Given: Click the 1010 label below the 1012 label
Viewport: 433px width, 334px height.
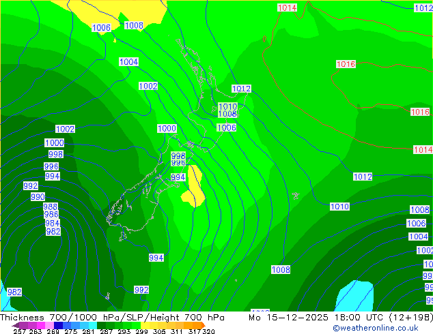Looking at the screenshot, I should 340,207.
